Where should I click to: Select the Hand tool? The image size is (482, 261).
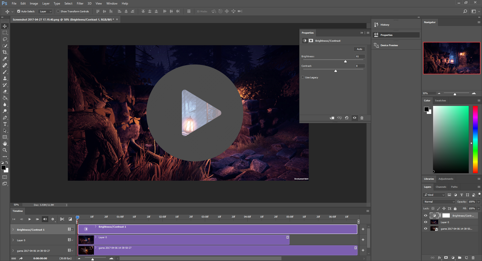pos(5,144)
